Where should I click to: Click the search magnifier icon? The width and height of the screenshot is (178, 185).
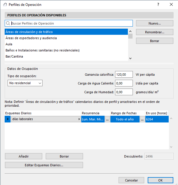(x=8, y=23)
